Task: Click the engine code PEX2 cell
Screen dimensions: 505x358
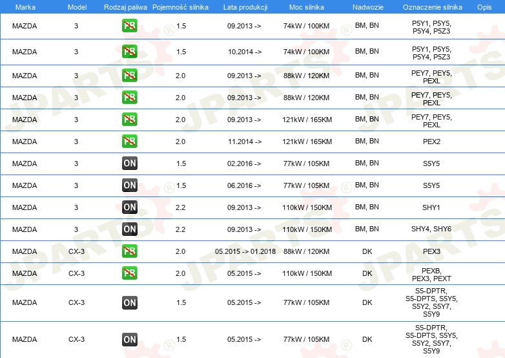Action: [x=431, y=142]
